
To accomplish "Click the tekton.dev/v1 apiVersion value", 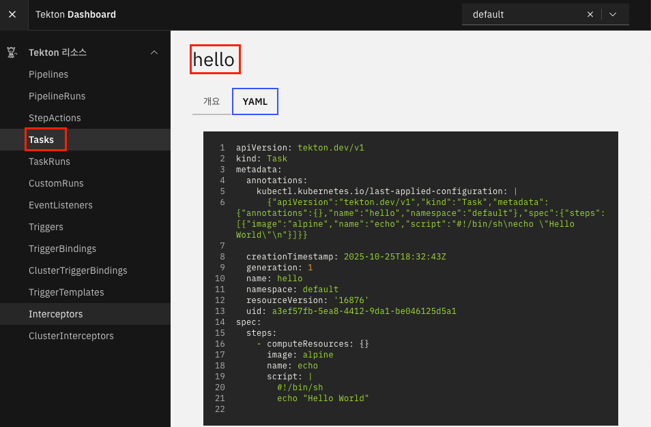I will click(x=331, y=148).
